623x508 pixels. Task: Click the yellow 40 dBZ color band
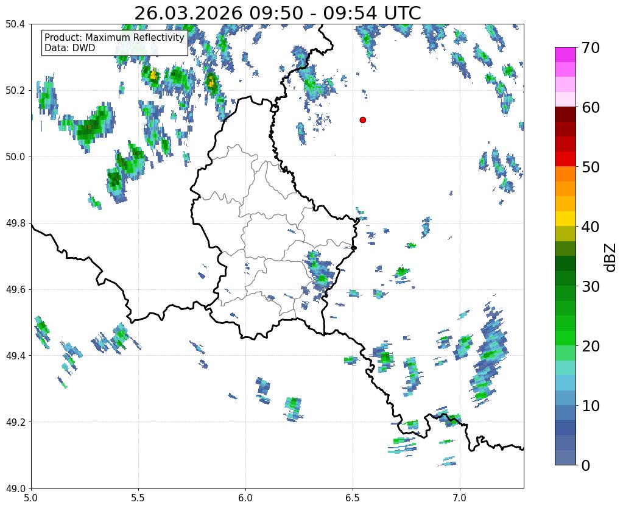pyautogui.click(x=565, y=219)
